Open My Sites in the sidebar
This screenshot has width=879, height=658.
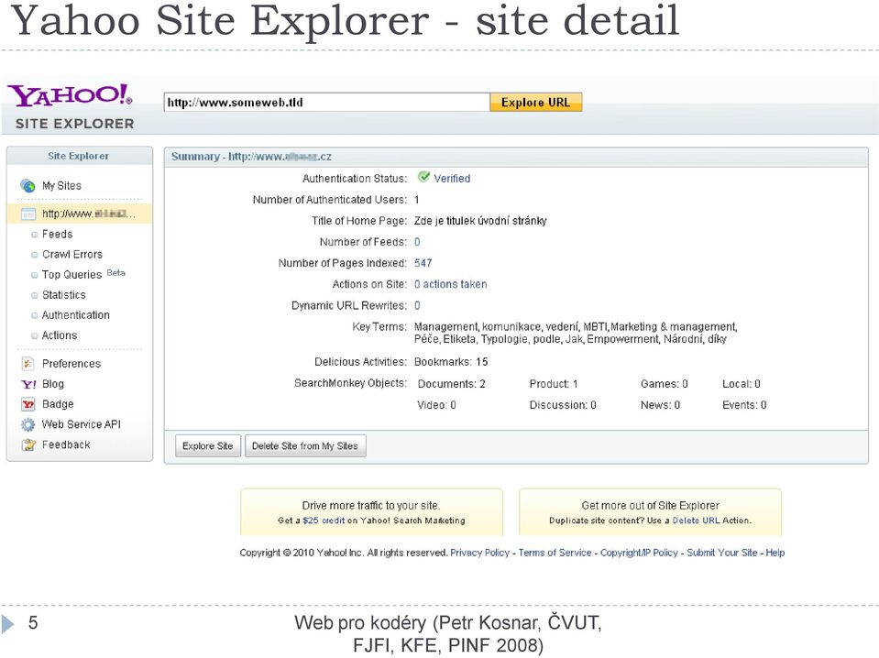(61, 185)
